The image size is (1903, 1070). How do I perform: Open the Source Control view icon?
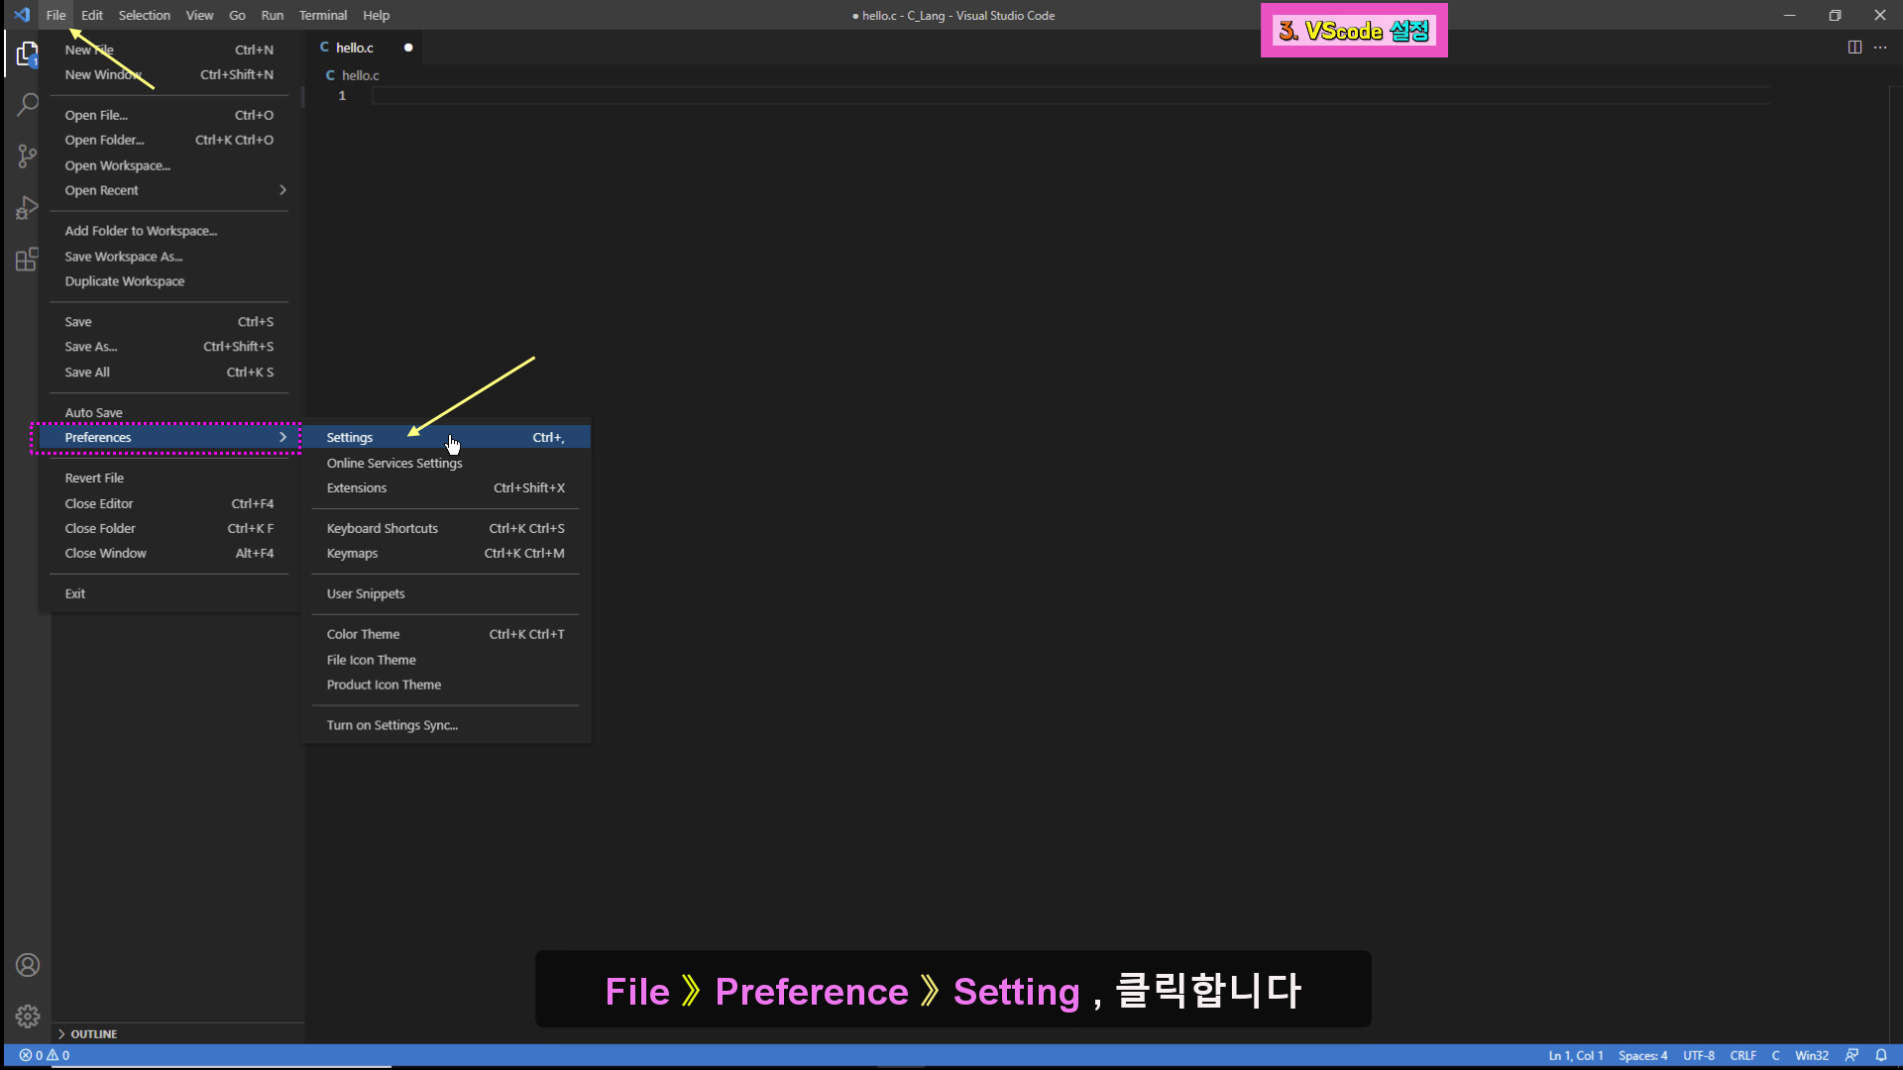tap(27, 156)
